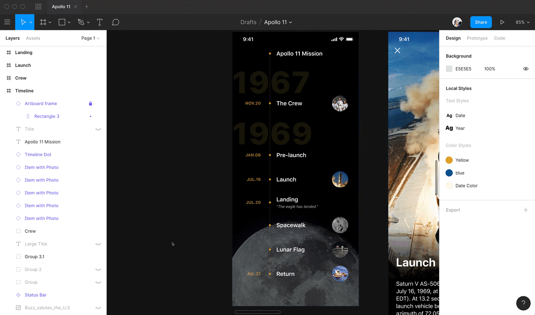The image size is (535, 315).
Task: Click the lock icon on Artboard frame
Action: [x=90, y=104]
